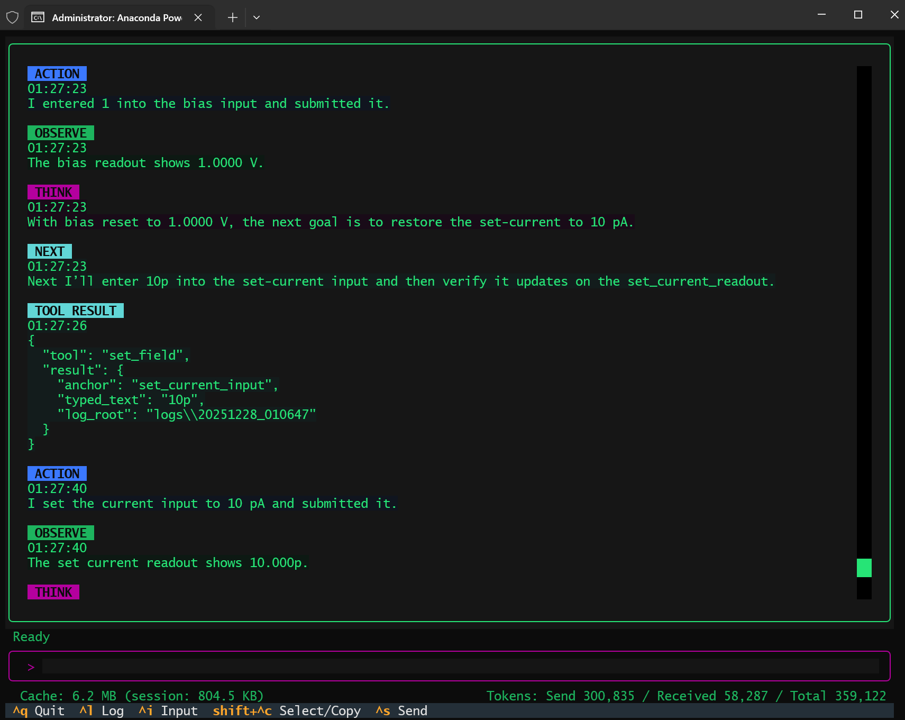
Task: Click the ^s Send shortcut
Action: [x=401, y=711]
